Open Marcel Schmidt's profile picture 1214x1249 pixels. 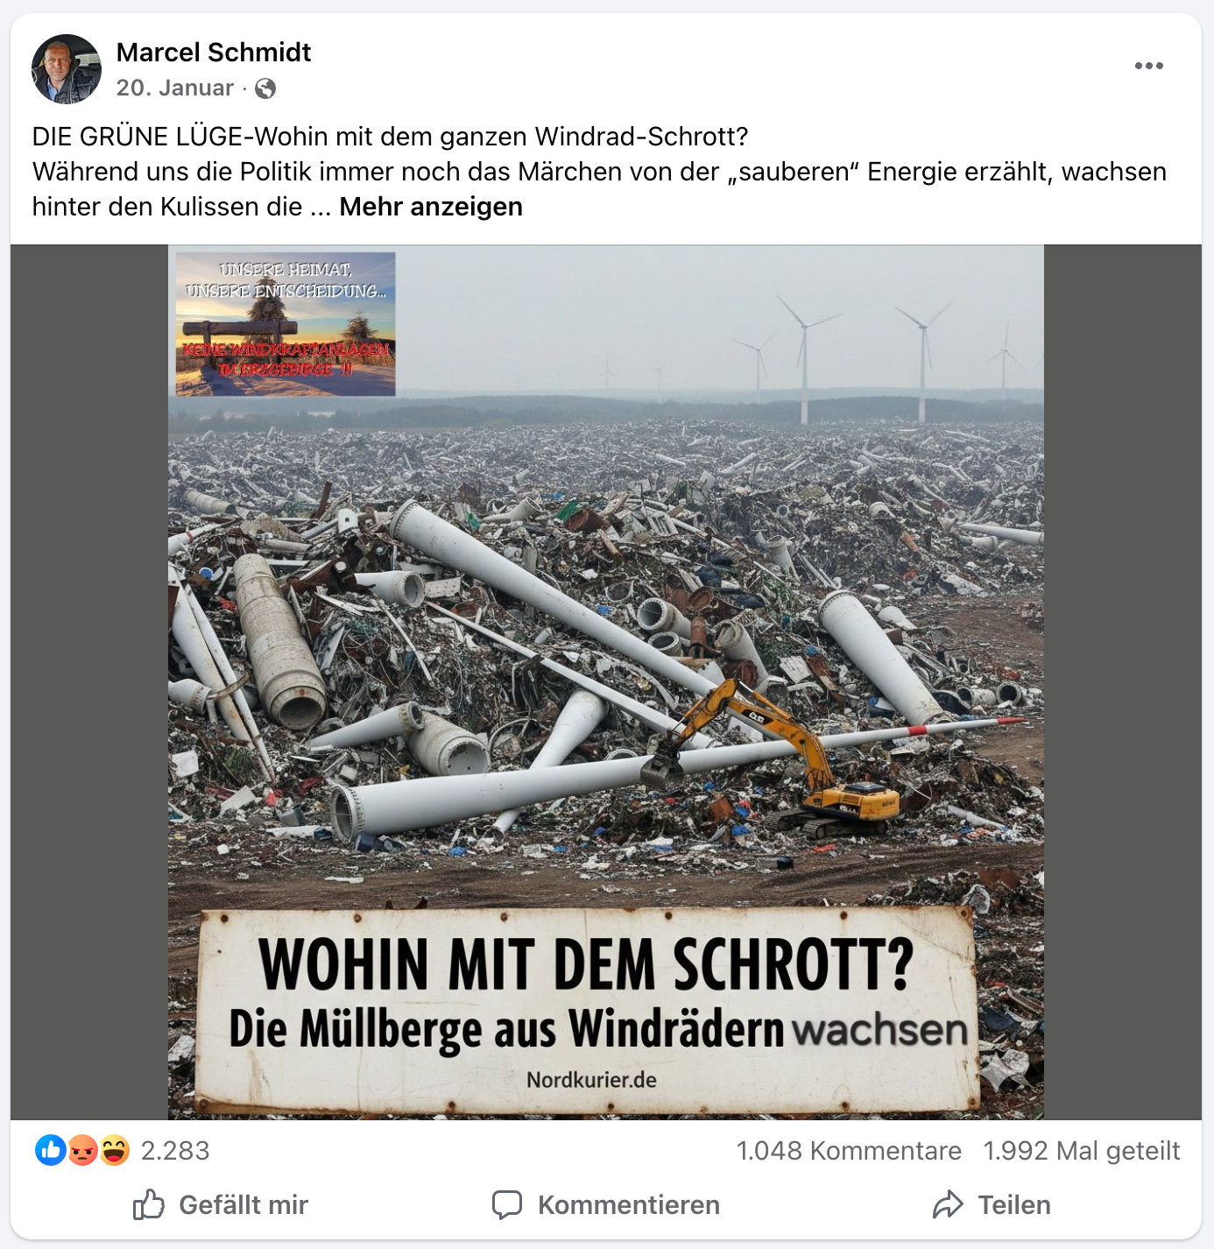tap(67, 69)
